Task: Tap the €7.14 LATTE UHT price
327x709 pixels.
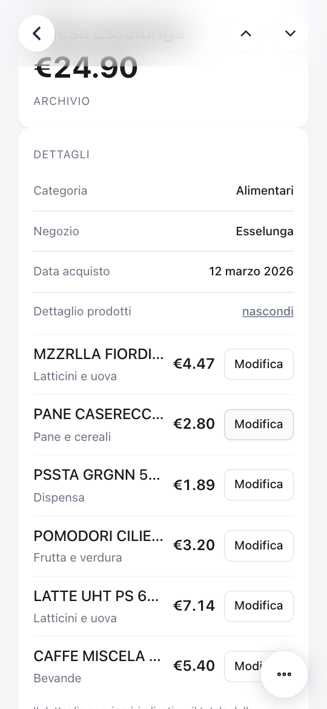Action: click(194, 606)
